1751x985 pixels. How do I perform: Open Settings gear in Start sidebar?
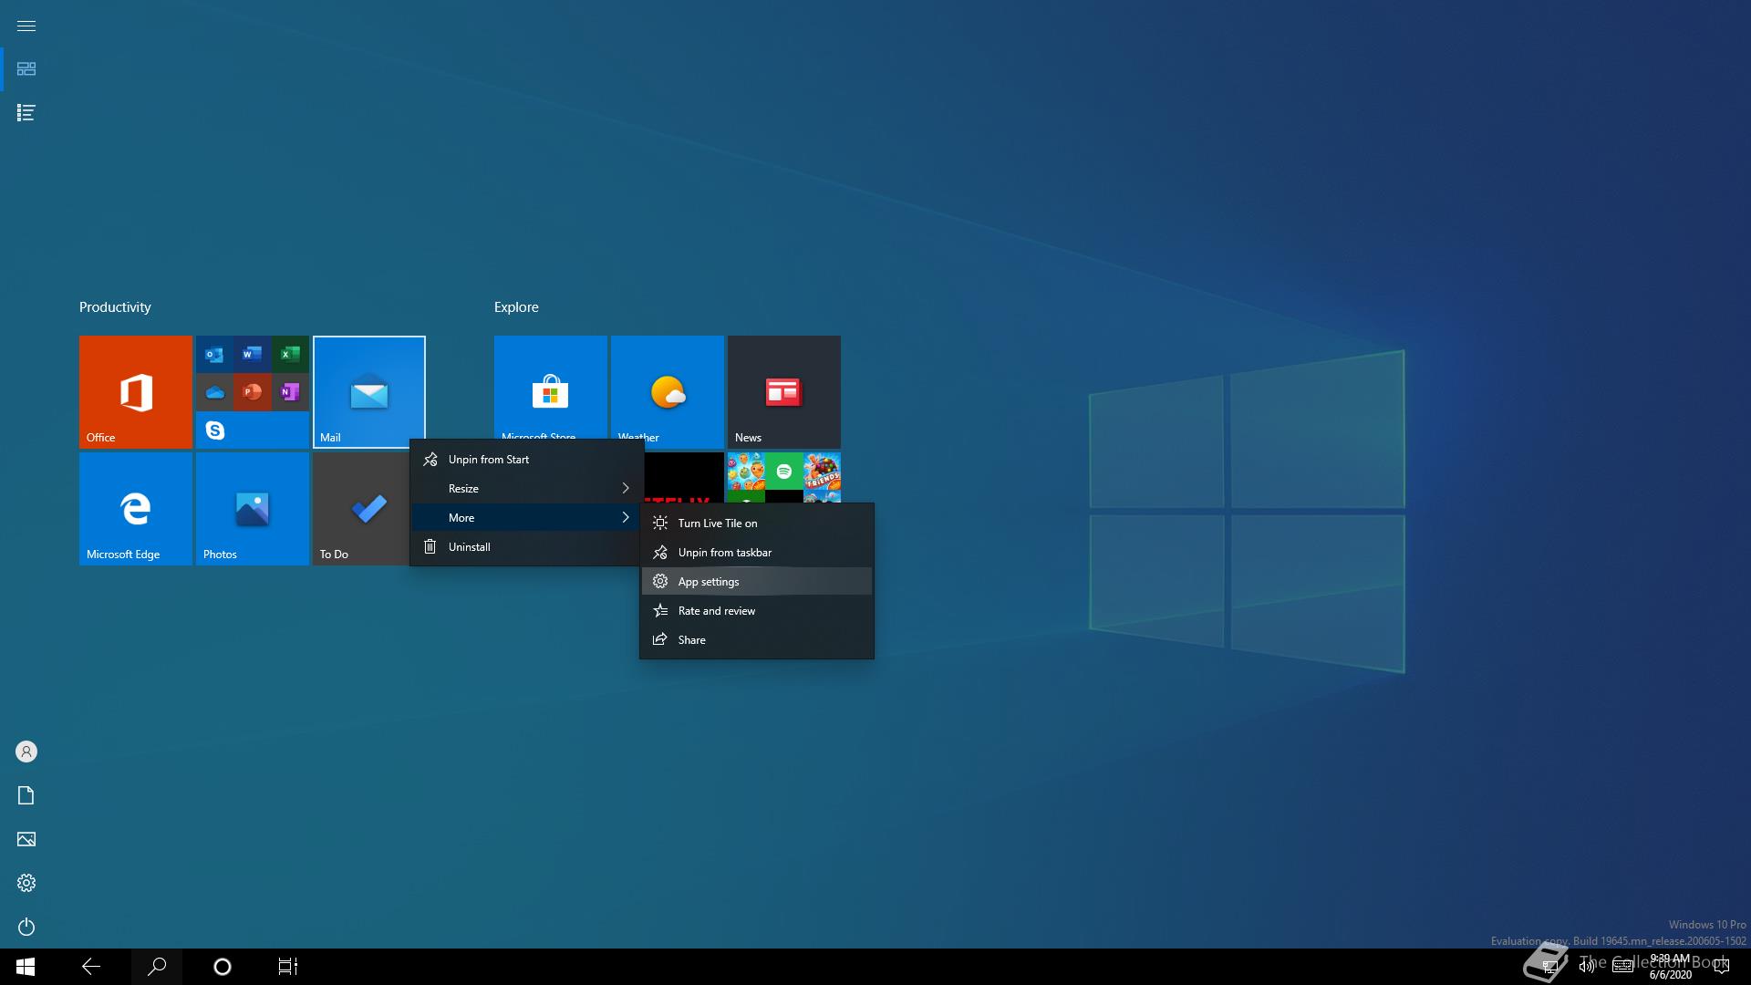tap(26, 883)
